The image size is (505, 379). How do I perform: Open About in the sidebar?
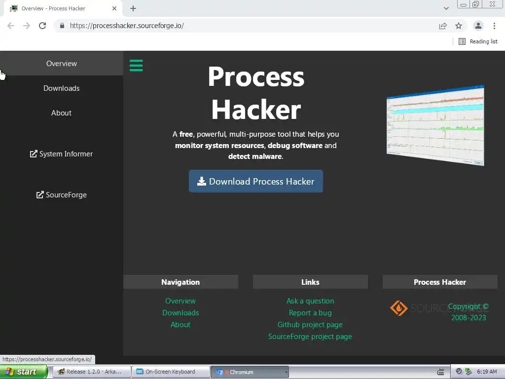pos(62,113)
